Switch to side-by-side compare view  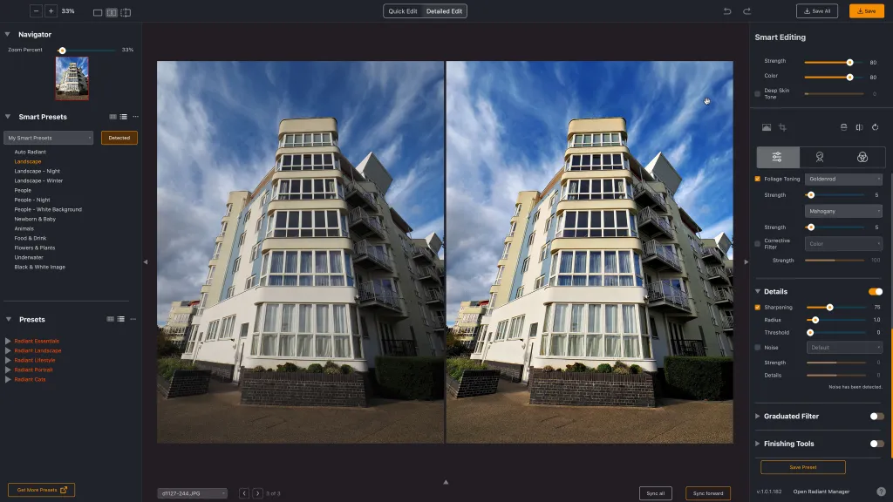click(x=112, y=12)
